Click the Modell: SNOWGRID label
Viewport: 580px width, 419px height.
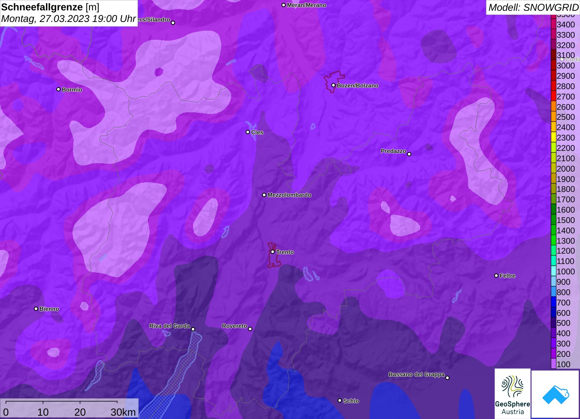point(533,7)
